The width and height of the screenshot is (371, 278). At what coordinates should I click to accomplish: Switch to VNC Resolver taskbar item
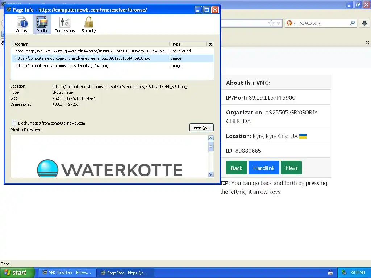tap(67, 273)
